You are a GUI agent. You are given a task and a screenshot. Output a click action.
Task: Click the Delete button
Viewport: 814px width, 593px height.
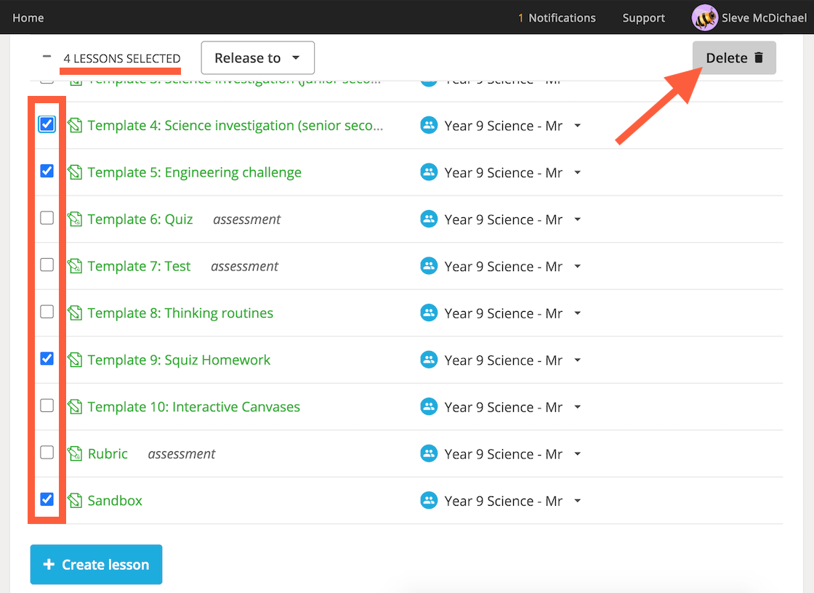[x=734, y=57]
